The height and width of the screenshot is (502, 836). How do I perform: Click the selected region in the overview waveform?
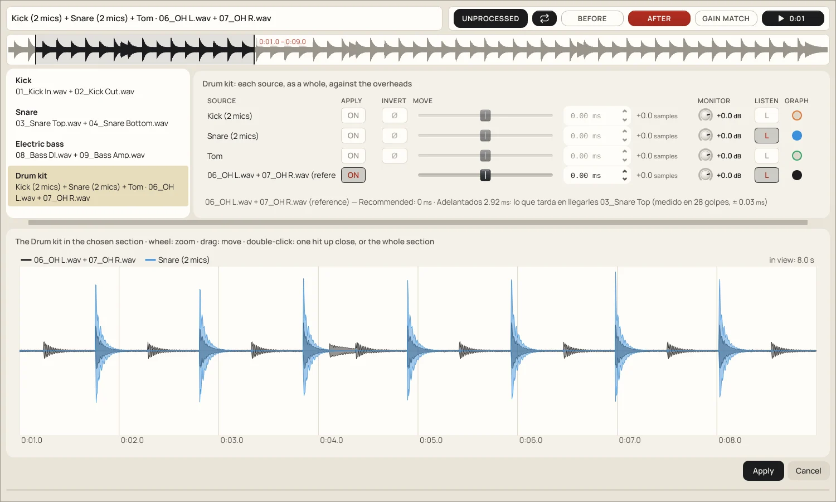(x=145, y=50)
